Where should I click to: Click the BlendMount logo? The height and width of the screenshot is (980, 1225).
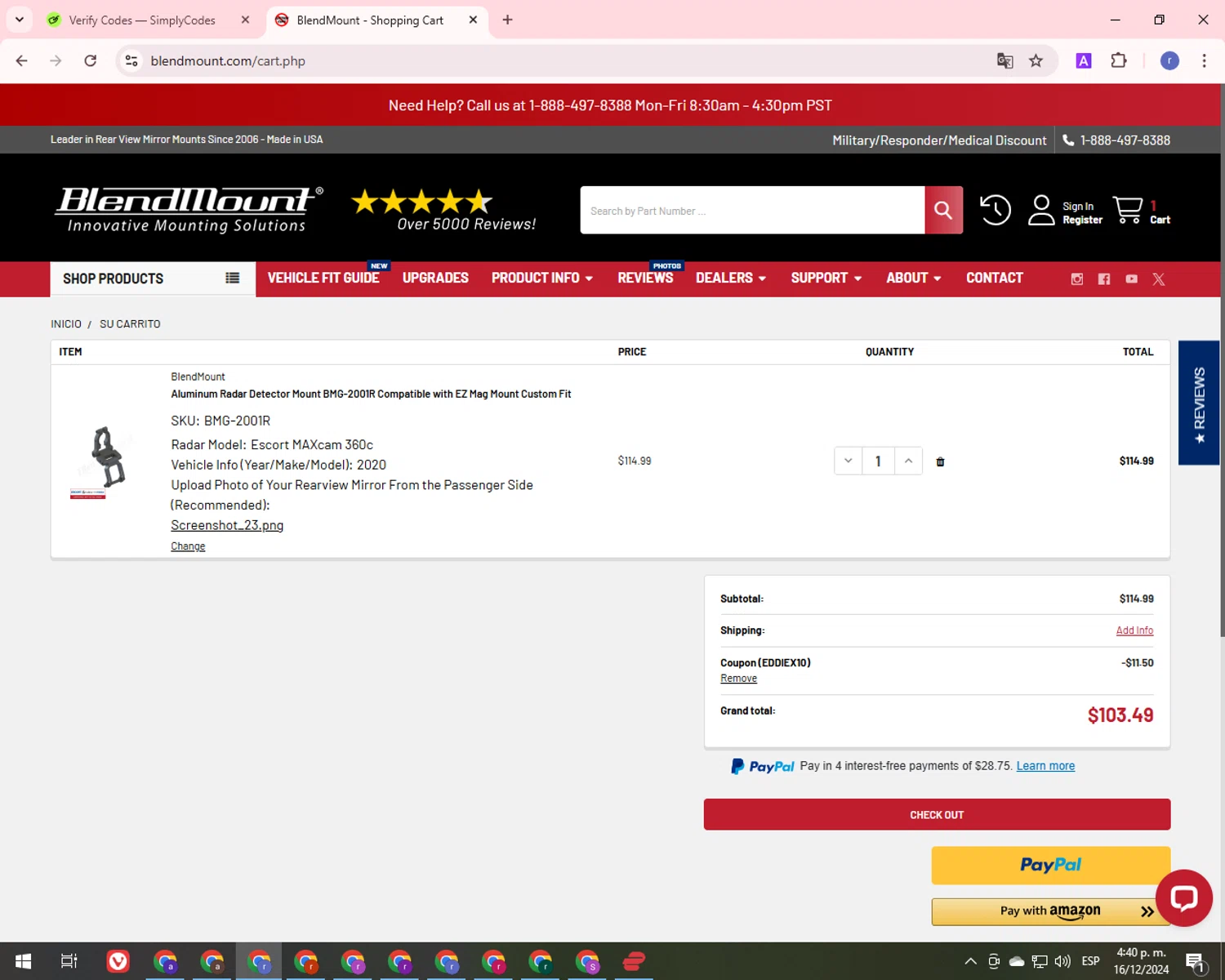pos(189,210)
